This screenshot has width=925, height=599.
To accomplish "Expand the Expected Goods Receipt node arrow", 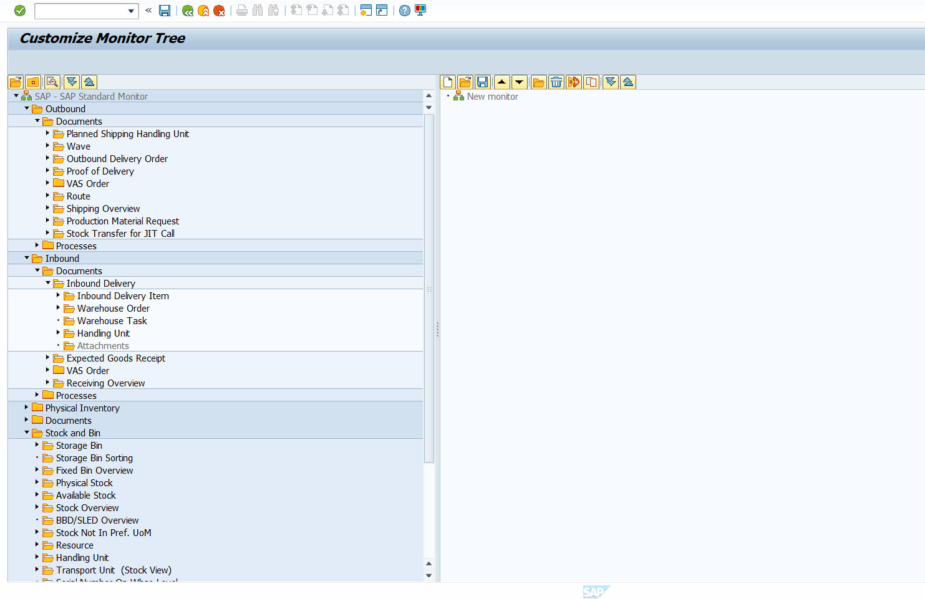I will pyautogui.click(x=47, y=358).
